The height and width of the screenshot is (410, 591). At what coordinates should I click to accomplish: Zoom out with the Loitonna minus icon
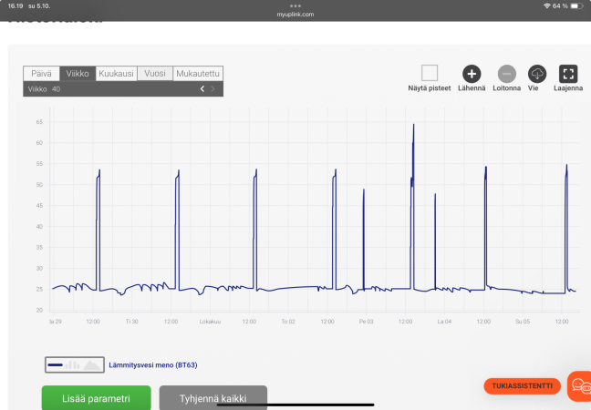(x=506, y=74)
